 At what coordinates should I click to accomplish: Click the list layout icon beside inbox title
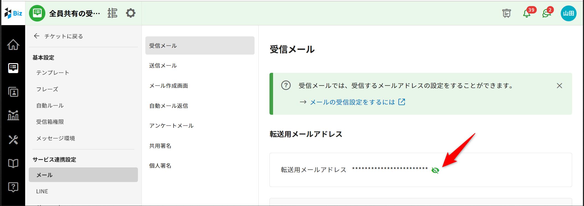tap(112, 13)
